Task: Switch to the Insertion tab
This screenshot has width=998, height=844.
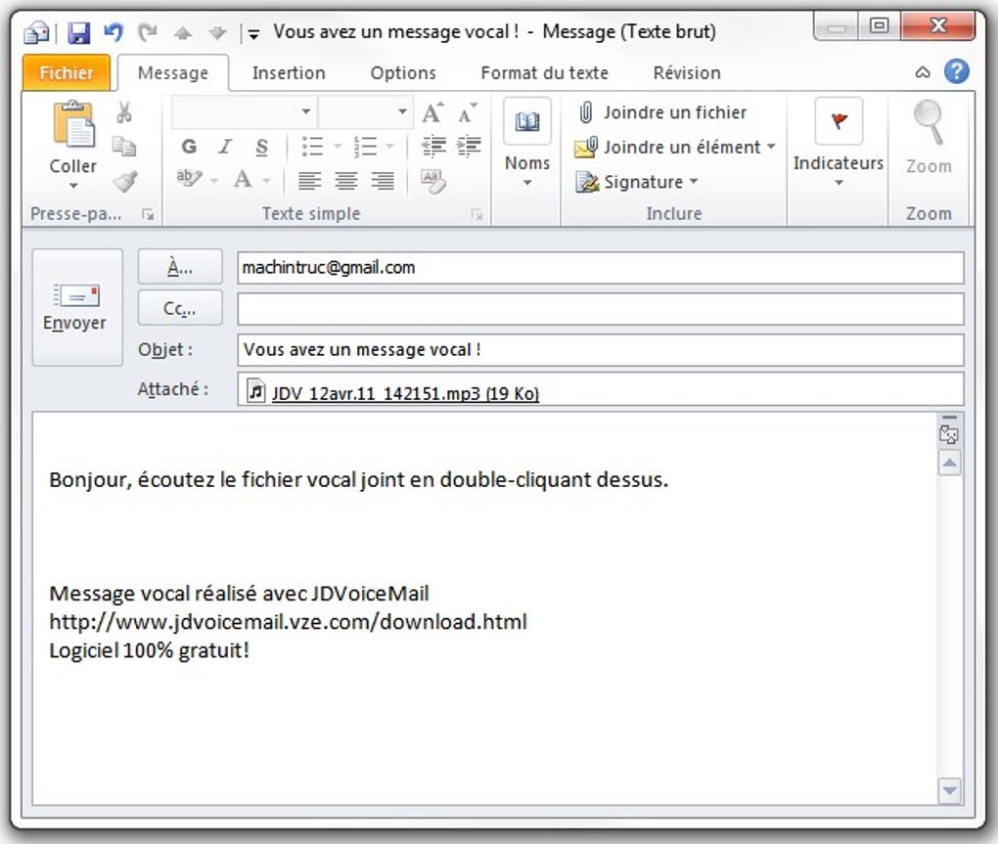Action: (289, 72)
